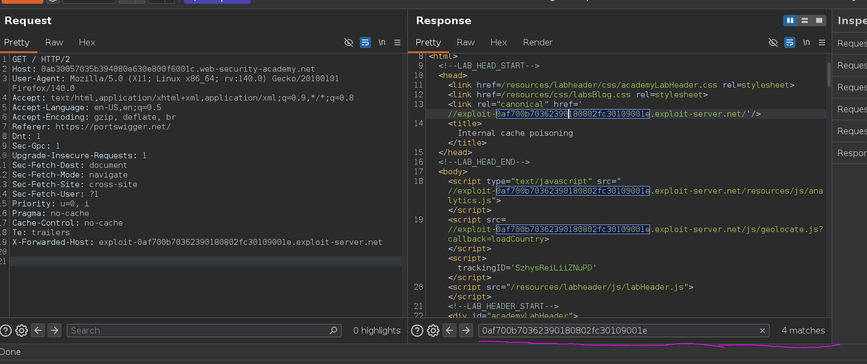The image size is (867, 364).
Task: Switch Request view to Hex tab
Action: click(87, 42)
